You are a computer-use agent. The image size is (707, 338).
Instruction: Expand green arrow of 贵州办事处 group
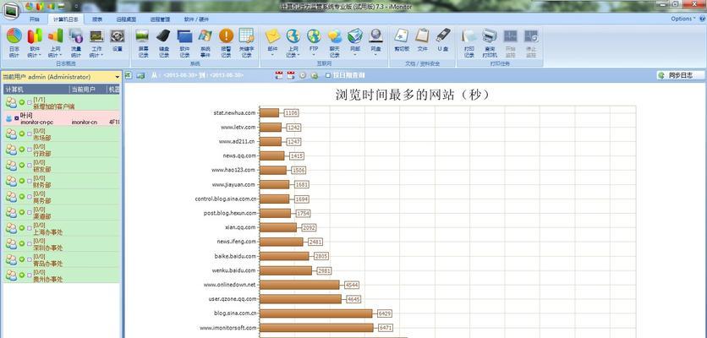[22, 275]
